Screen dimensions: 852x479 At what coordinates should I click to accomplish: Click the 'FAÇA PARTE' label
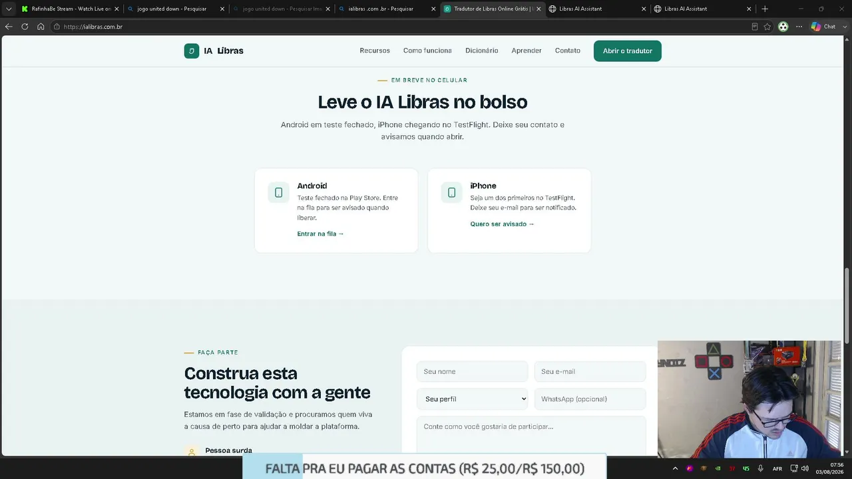click(x=218, y=353)
